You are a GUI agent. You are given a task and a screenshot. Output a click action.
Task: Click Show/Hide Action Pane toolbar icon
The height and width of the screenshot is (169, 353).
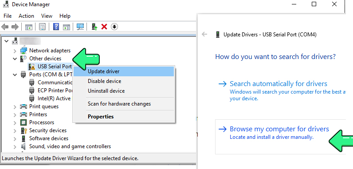click(x=67, y=27)
